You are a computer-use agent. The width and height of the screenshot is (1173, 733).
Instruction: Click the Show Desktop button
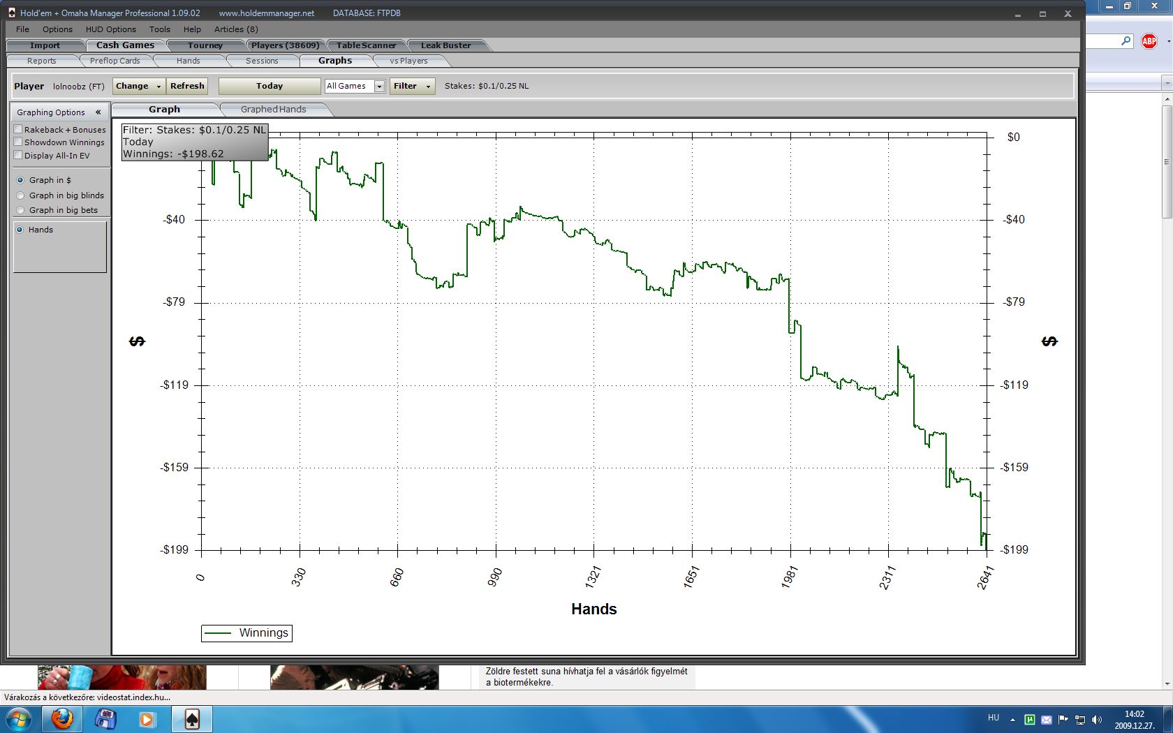[1167, 719]
